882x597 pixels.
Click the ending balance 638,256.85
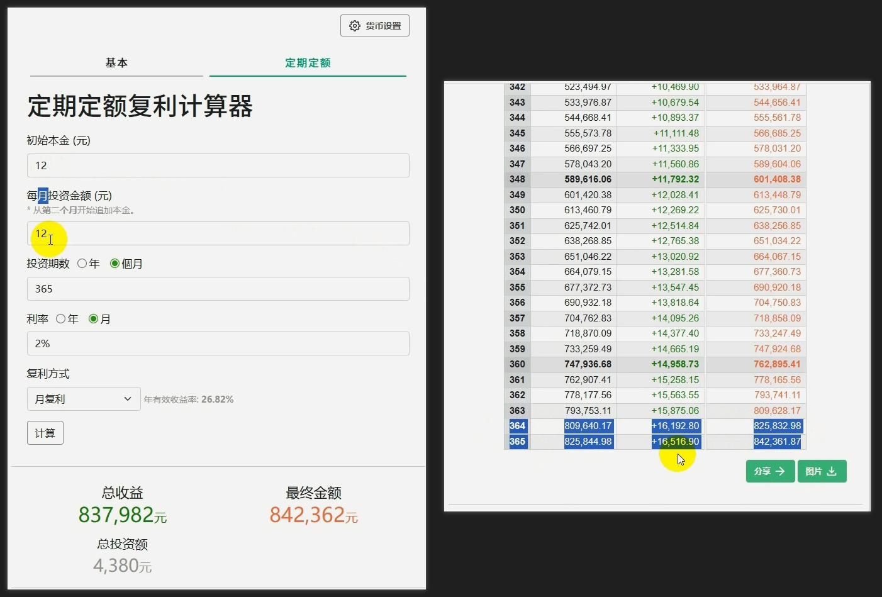point(778,226)
